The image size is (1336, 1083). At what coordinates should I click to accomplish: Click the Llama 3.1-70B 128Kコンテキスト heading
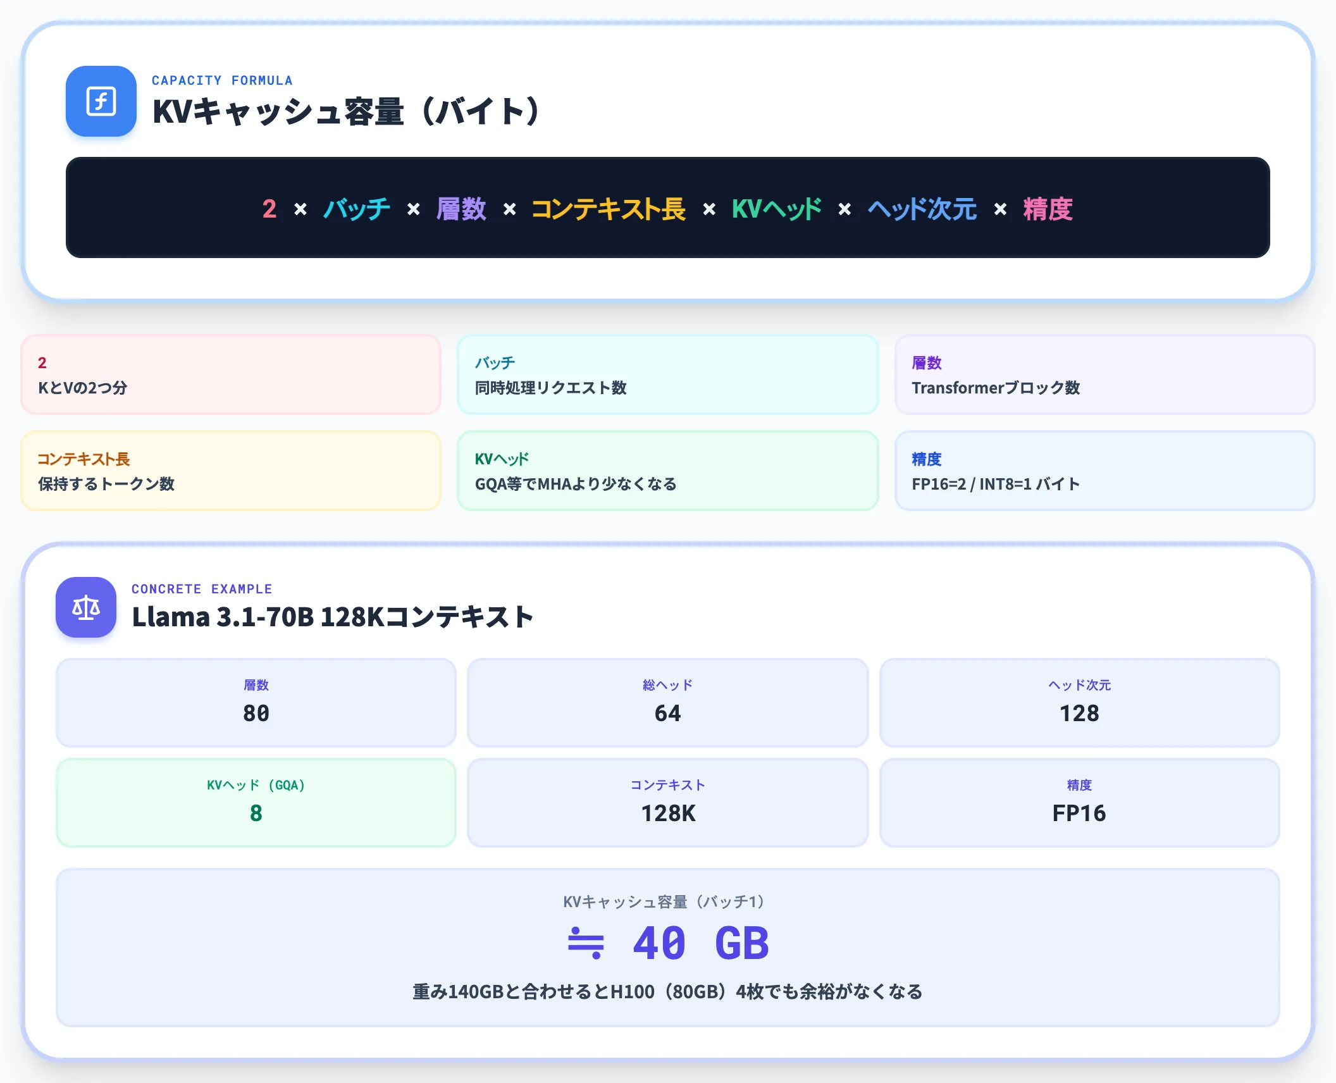pyautogui.click(x=333, y=617)
